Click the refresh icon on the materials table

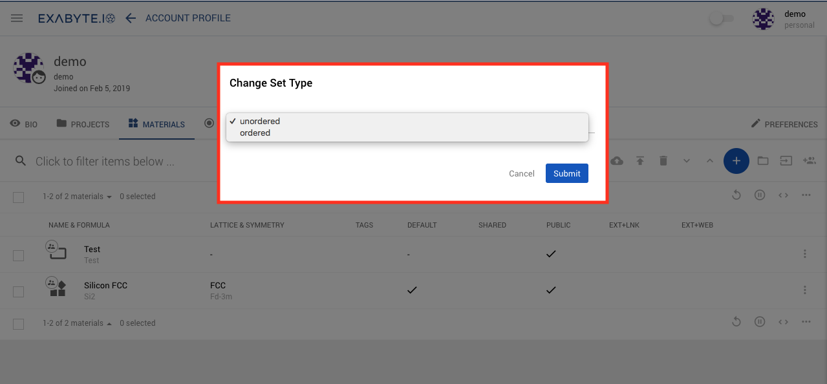(736, 195)
